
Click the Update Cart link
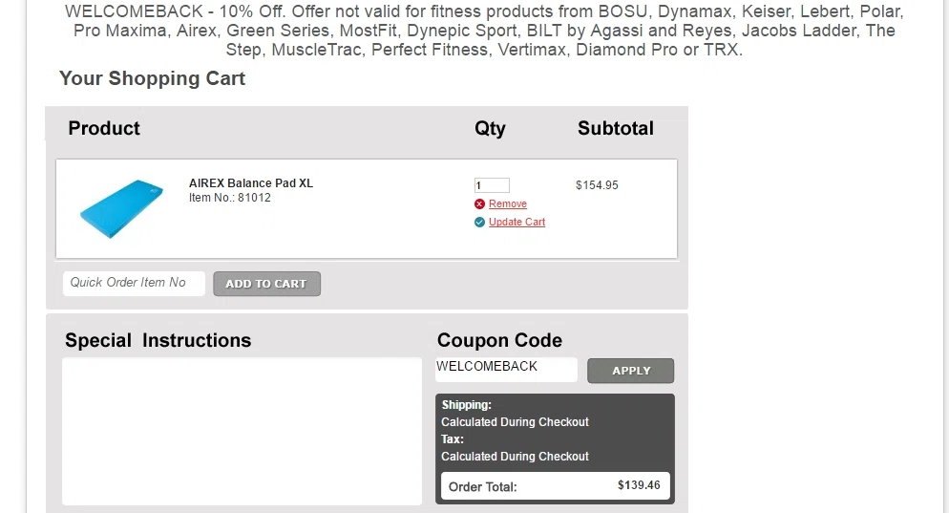click(517, 222)
